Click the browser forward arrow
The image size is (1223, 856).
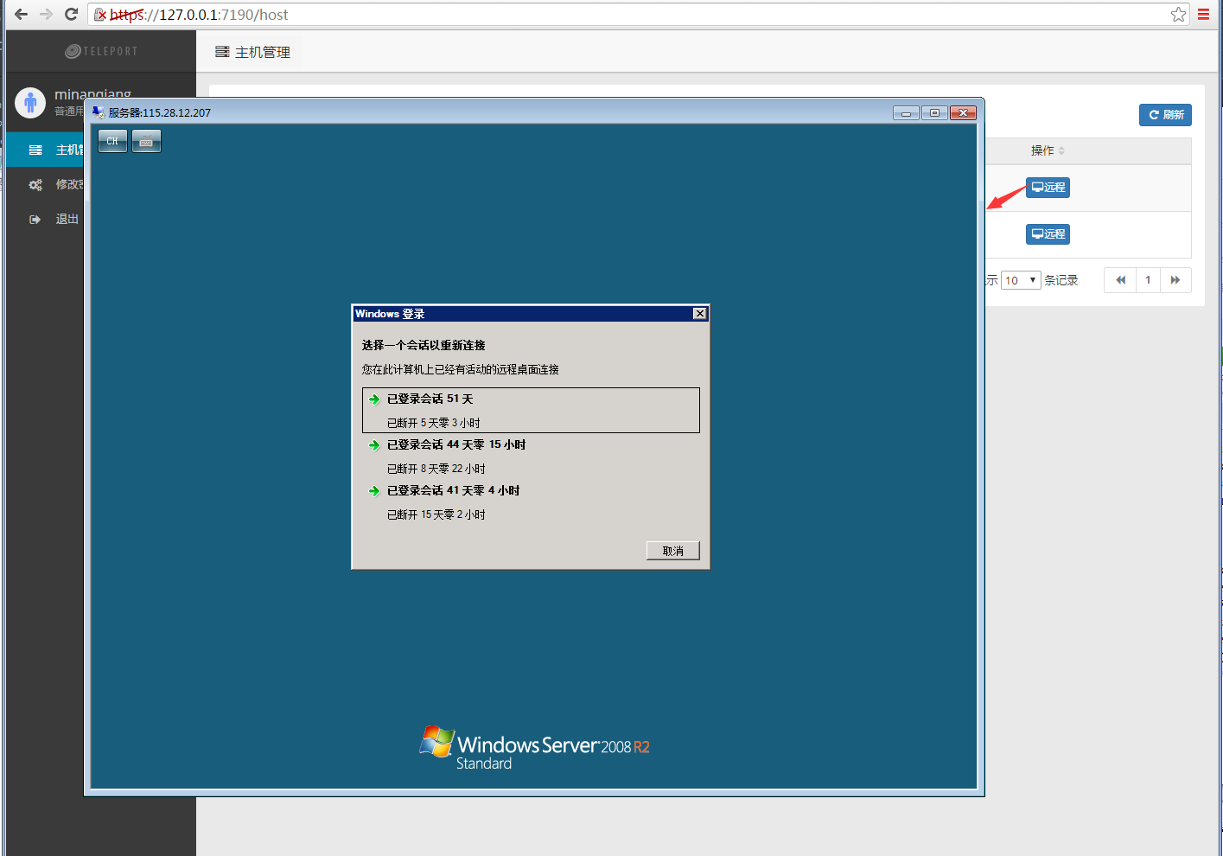click(x=47, y=15)
